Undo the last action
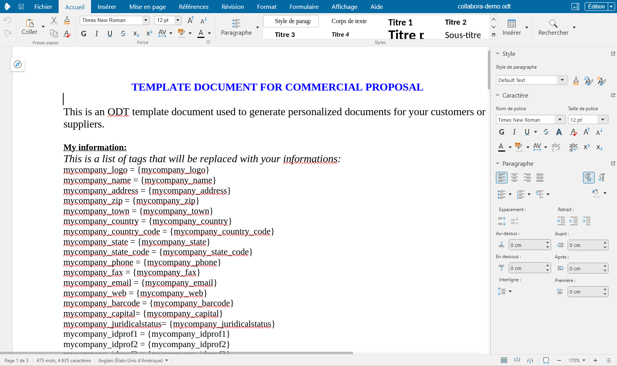The width and height of the screenshot is (617, 366). (x=8, y=20)
